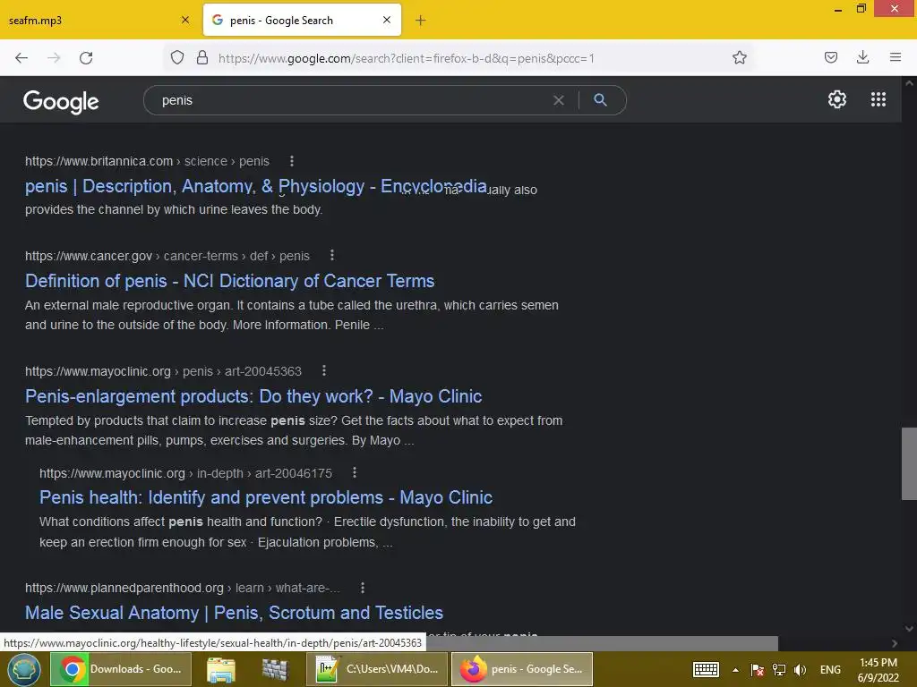This screenshot has height=687, width=917.
Task: Click the horizontal scrollbar at page bottom
Action: point(603,642)
